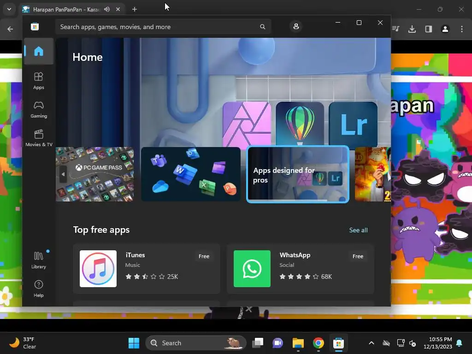This screenshot has height=354, width=472.
Task: Click the iTunes app title text
Action: tap(135, 254)
